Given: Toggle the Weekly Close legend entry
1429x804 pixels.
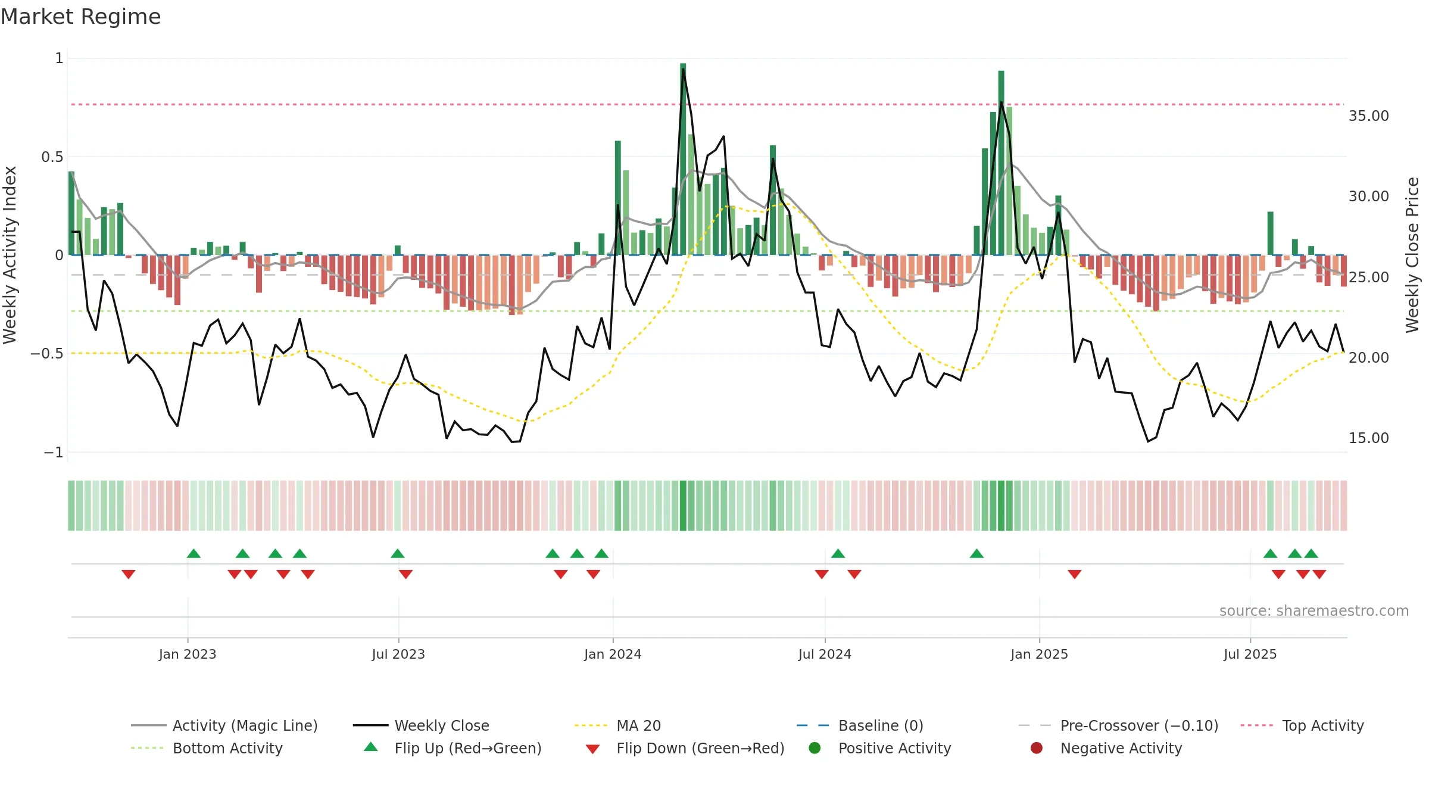Looking at the screenshot, I should [x=421, y=725].
